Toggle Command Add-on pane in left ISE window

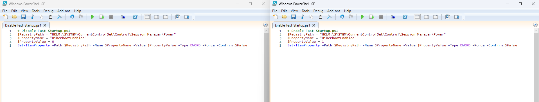point(187,17)
